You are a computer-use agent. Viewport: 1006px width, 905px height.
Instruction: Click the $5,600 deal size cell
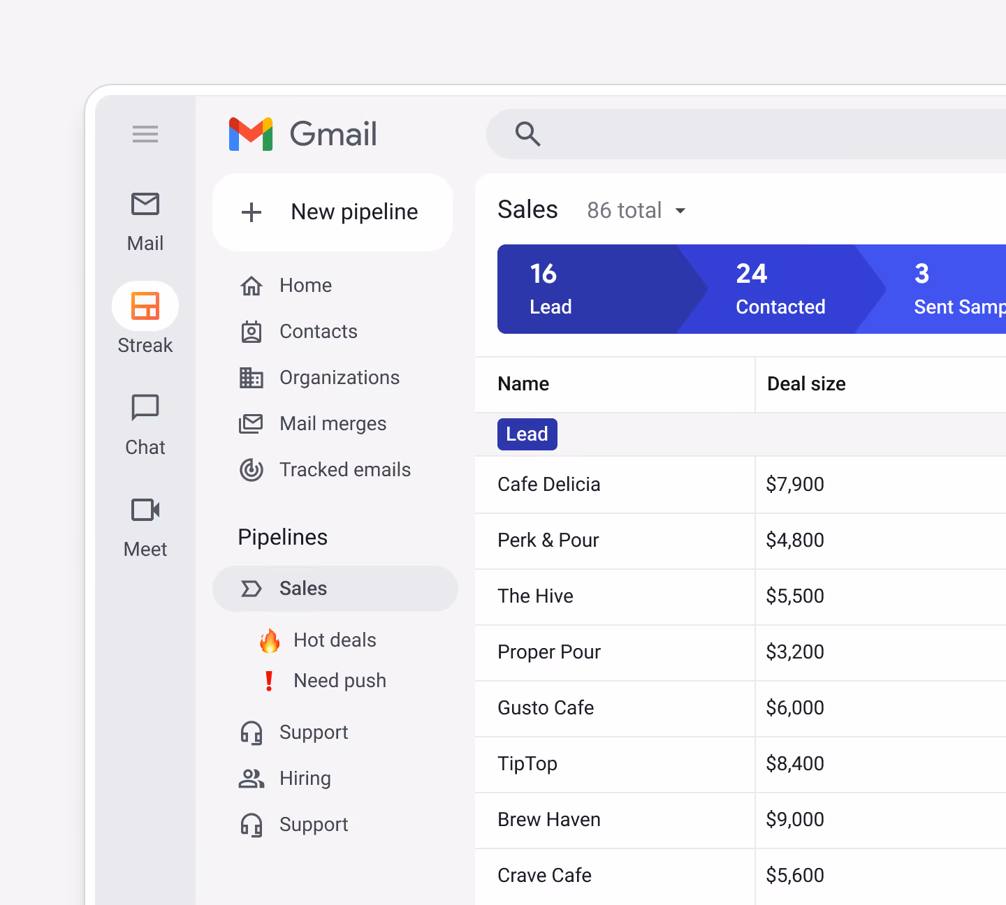(881, 876)
